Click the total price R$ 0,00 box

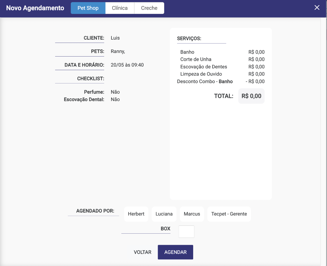(251, 96)
